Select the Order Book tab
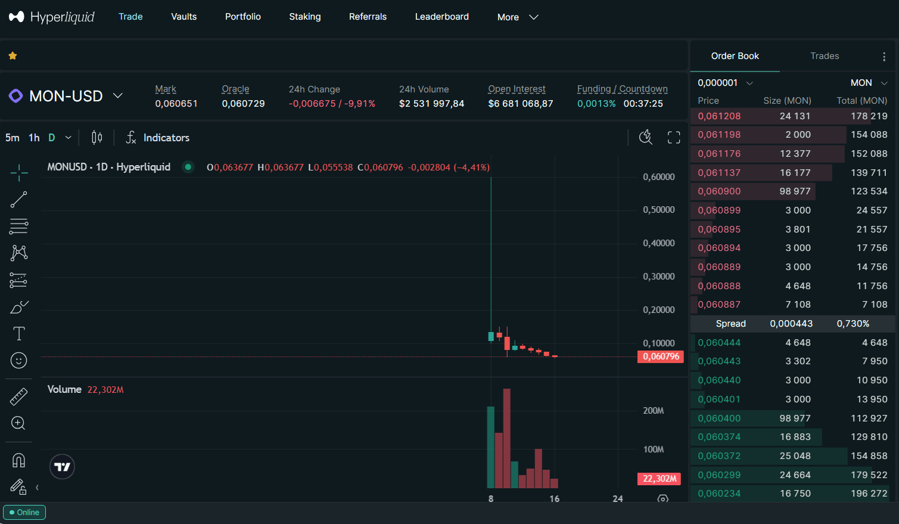899x524 pixels. [735, 56]
